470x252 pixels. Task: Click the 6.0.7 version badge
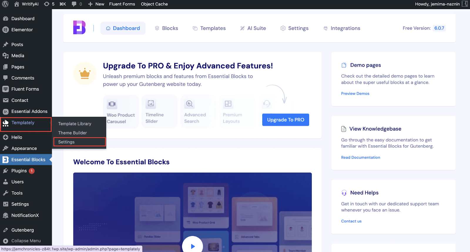(439, 28)
